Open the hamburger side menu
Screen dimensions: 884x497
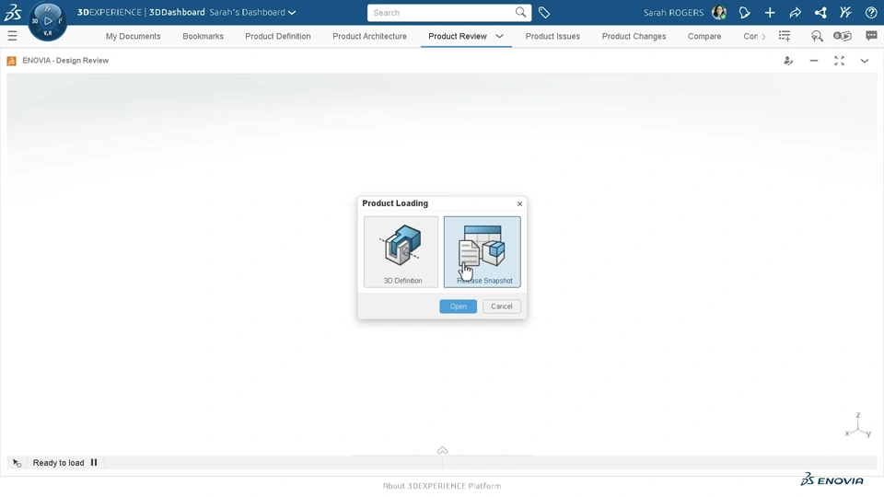pyautogui.click(x=12, y=36)
